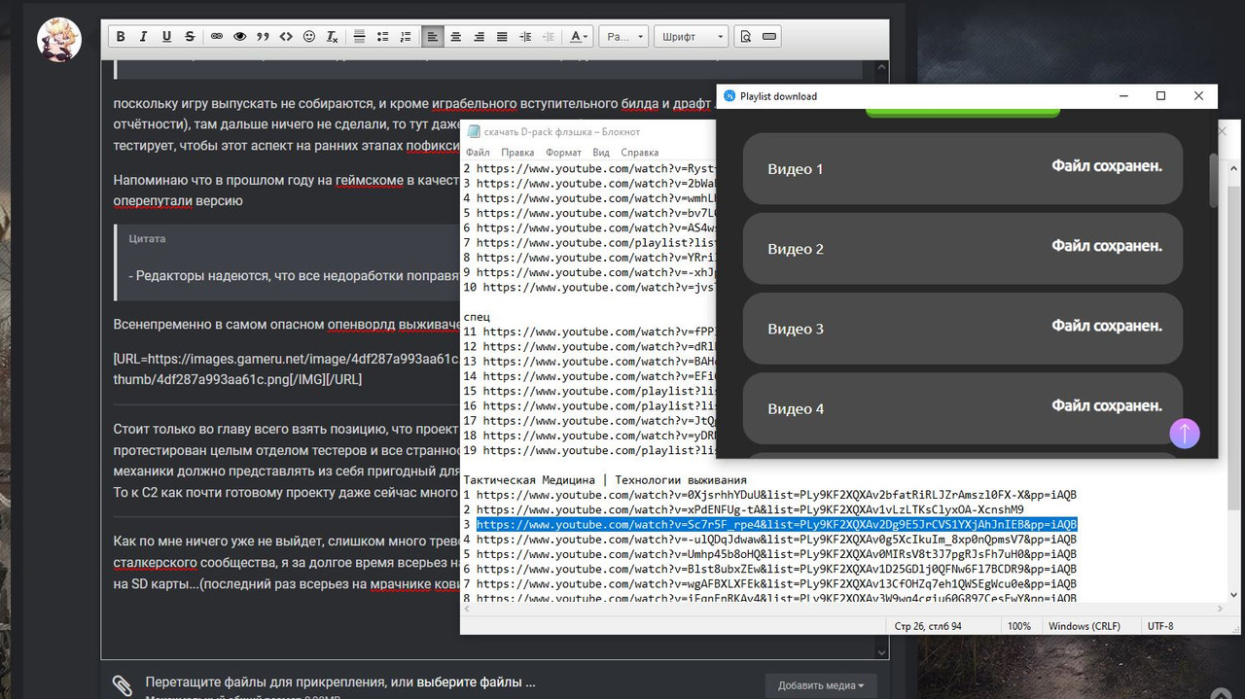Screen dimensions: 1245x699
Task: Toggle bold formatting in the forum editor
Action: [x=121, y=37]
